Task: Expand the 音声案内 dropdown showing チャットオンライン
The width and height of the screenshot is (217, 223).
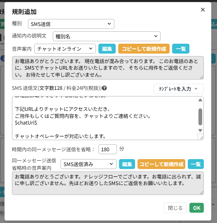Action: point(65,49)
